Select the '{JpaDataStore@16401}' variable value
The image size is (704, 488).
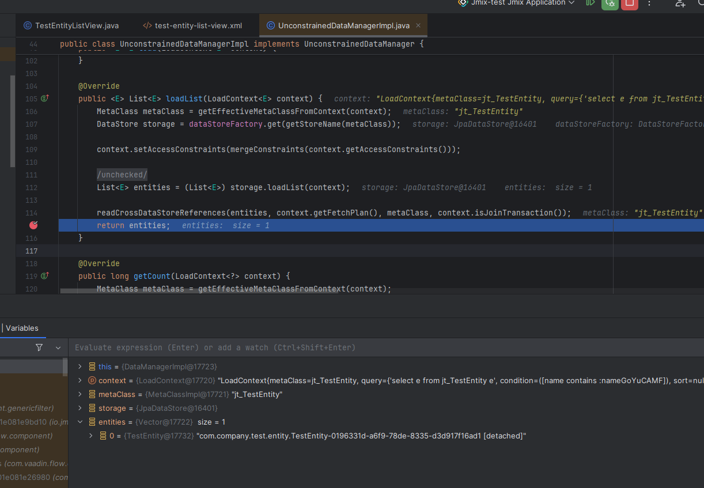[177, 408]
